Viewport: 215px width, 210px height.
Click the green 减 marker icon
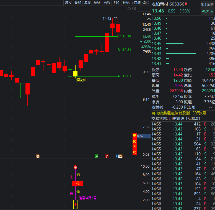pyautogui.click(x=96, y=156)
